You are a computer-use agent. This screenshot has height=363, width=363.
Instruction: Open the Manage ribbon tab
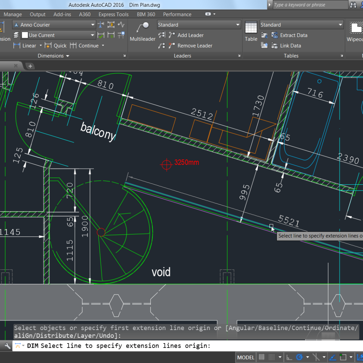coord(13,14)
